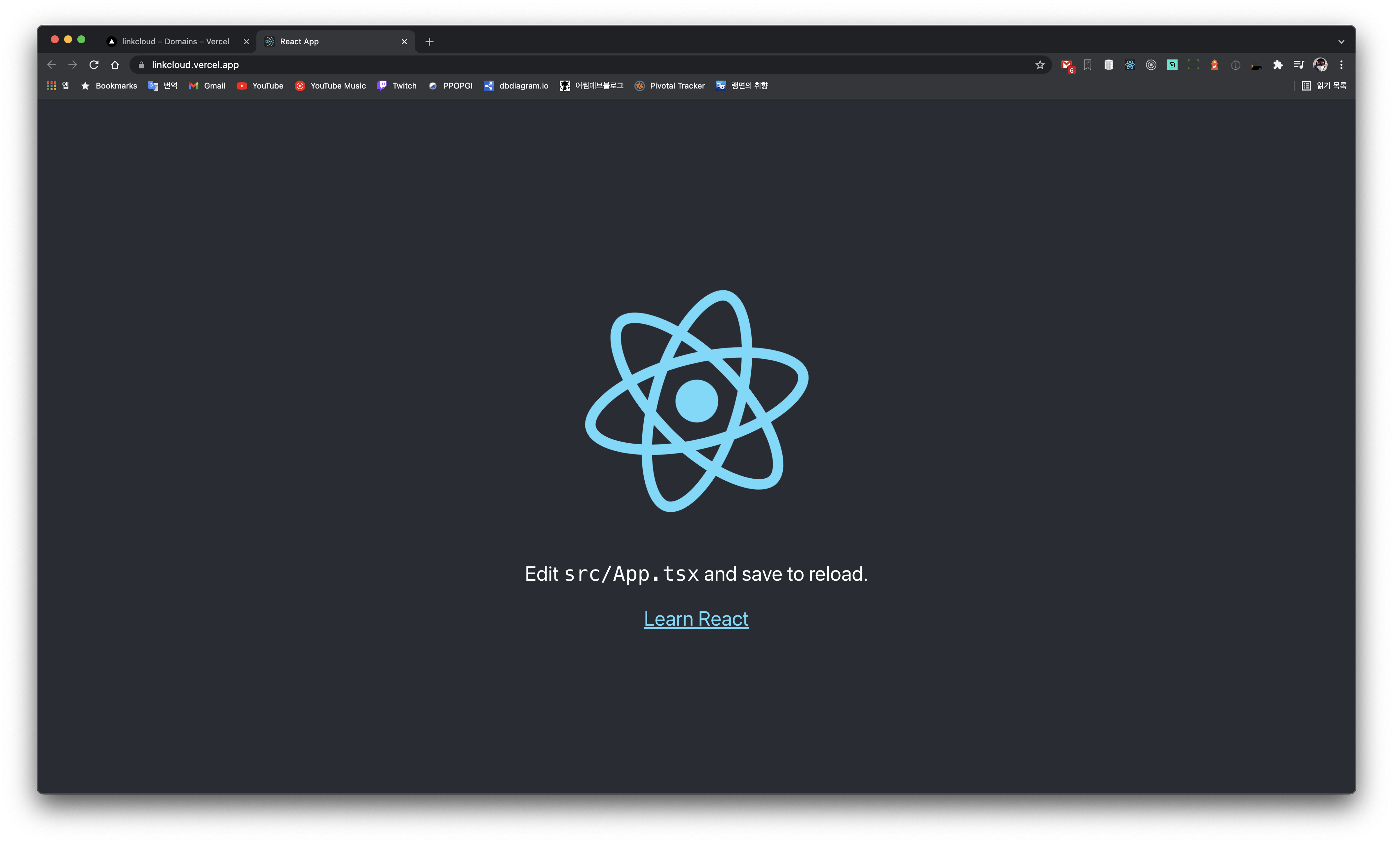Open the gray 1Password extension
The image size is (1393, 843).
[x=1236, y=65]
